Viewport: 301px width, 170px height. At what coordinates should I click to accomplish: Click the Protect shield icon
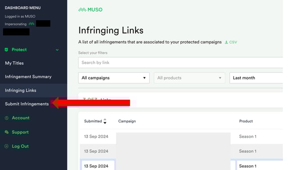(x=6, y=50)
